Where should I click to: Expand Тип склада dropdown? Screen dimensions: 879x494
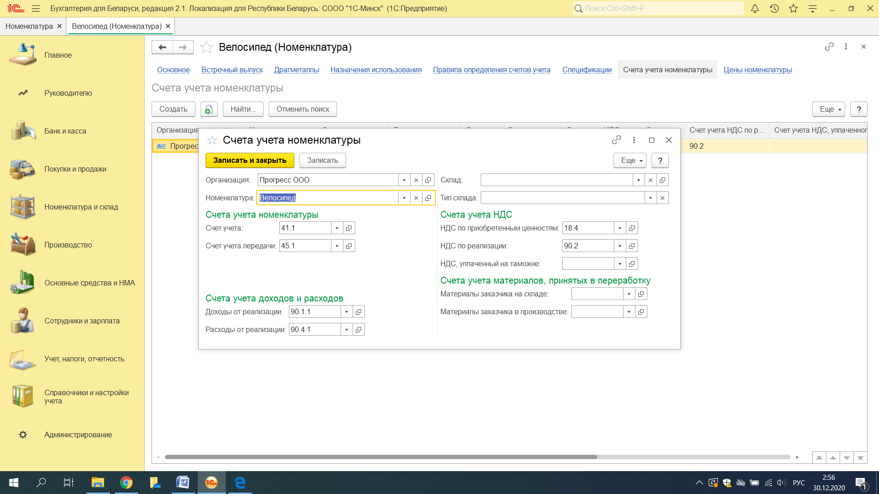coord(651,198)
